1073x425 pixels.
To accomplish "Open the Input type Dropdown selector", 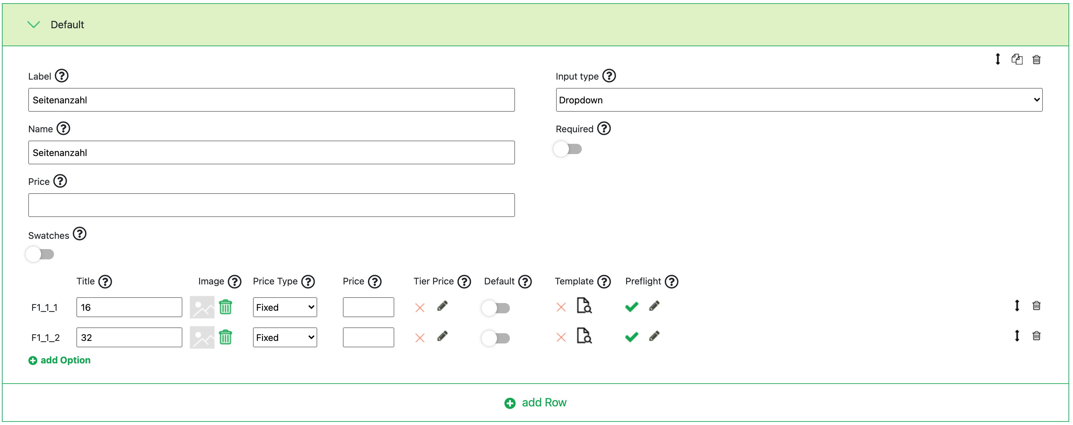I will tap(798, 100).
